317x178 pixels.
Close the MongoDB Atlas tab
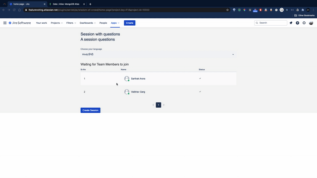(84, 4)
